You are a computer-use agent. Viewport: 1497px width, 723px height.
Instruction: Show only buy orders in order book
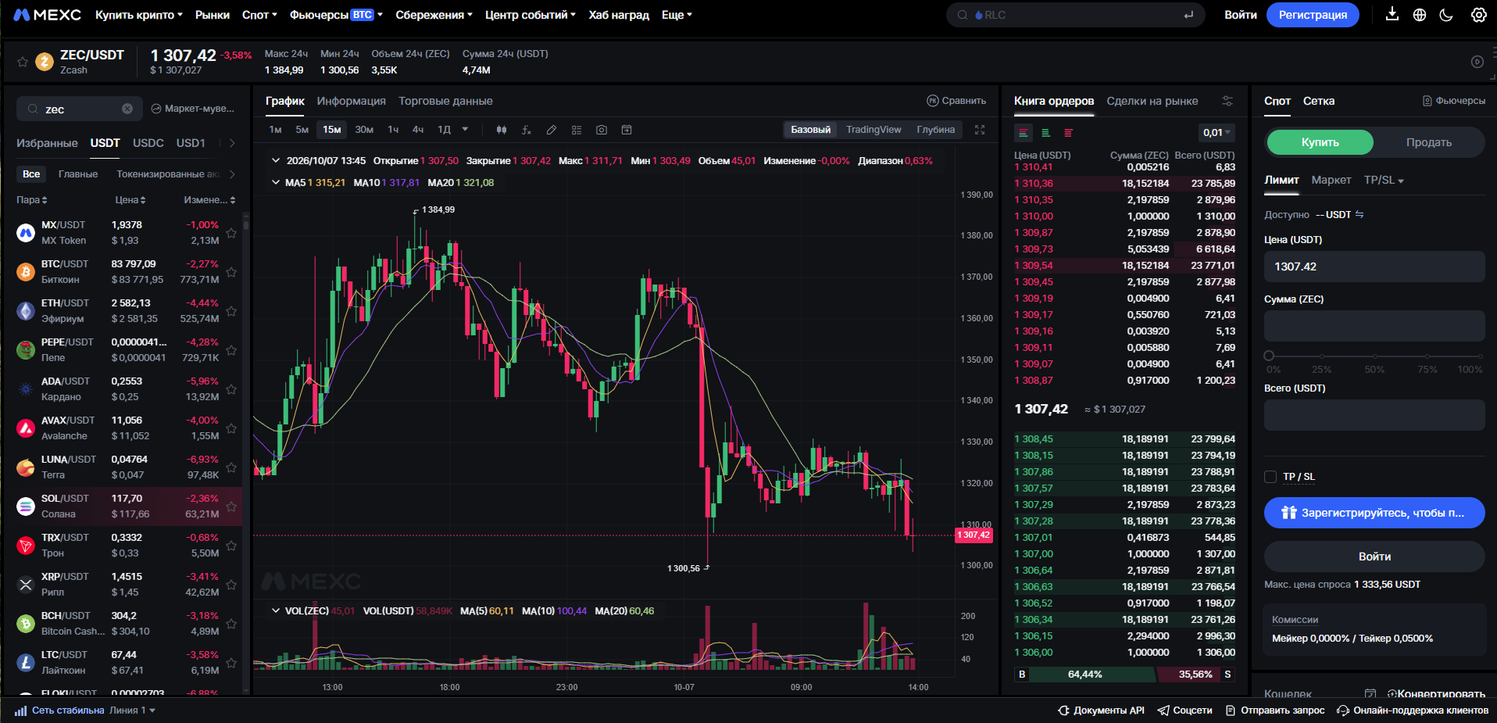coord(1045,133)
